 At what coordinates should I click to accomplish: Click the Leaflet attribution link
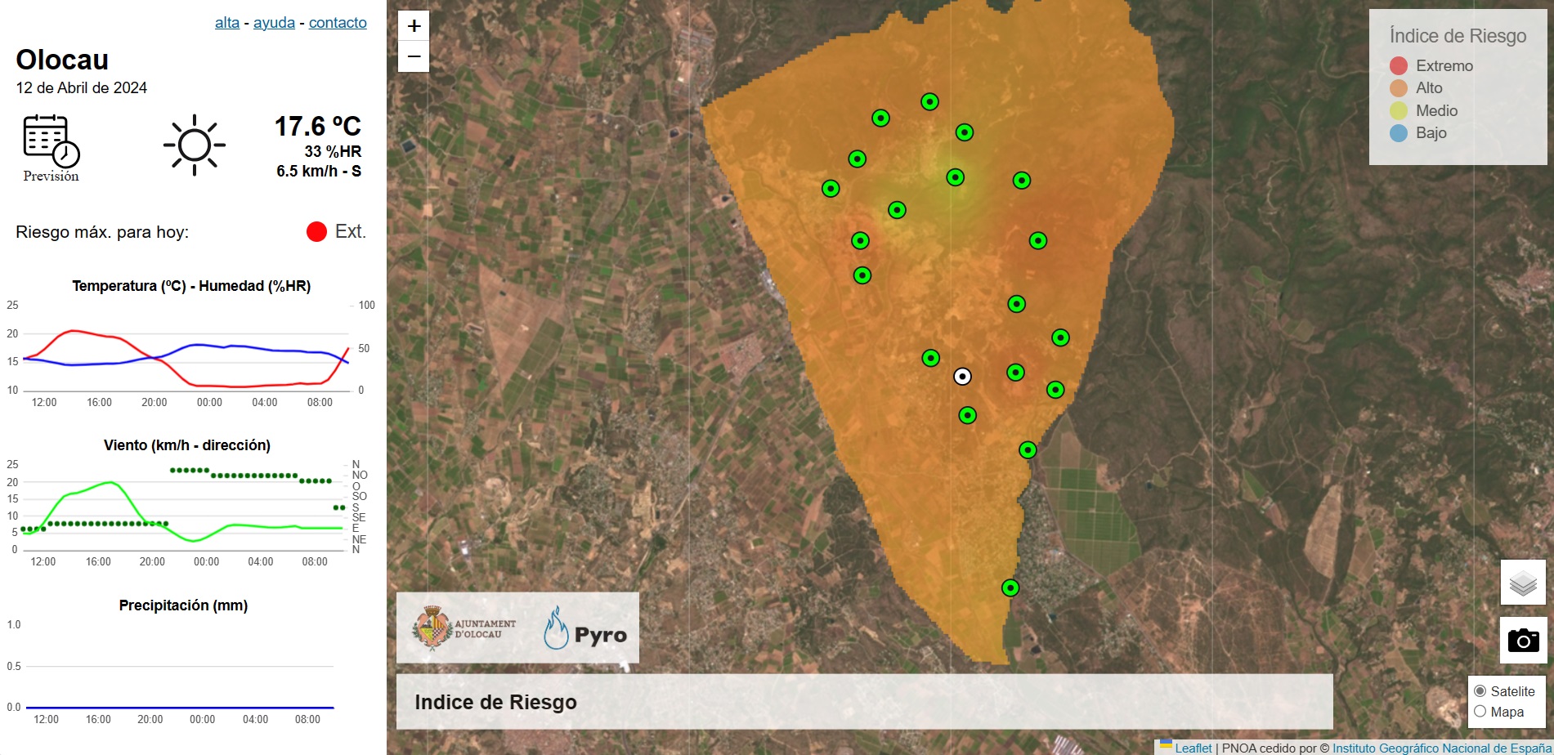(1193, 748)
